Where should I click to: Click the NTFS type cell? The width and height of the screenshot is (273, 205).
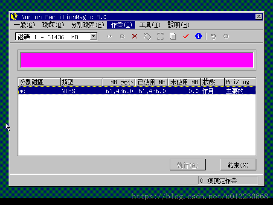click(x=68, y=91)
